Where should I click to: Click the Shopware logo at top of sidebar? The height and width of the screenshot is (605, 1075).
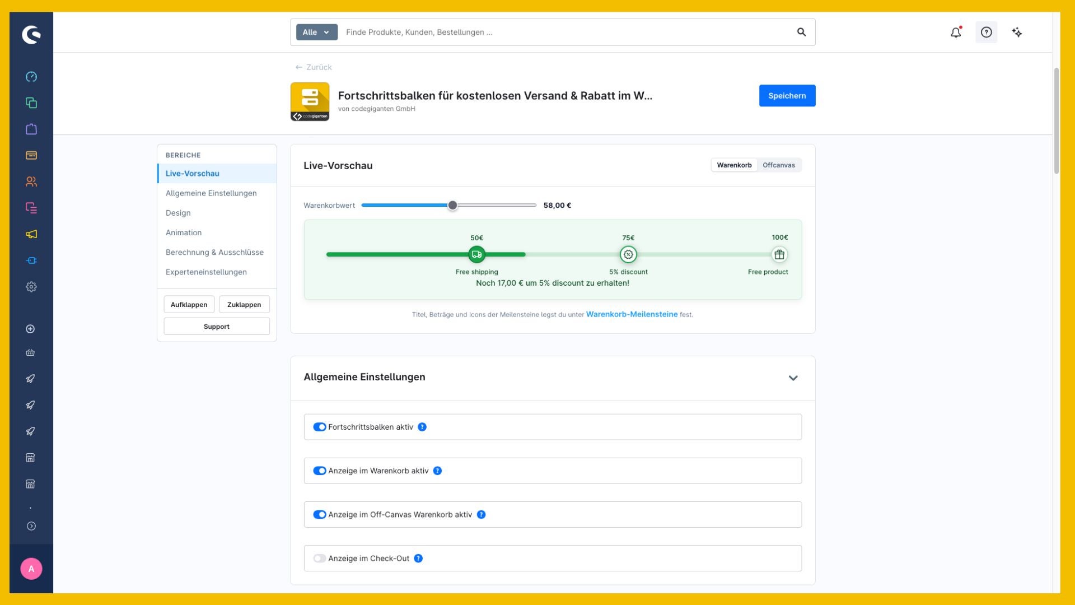[31, 35]
